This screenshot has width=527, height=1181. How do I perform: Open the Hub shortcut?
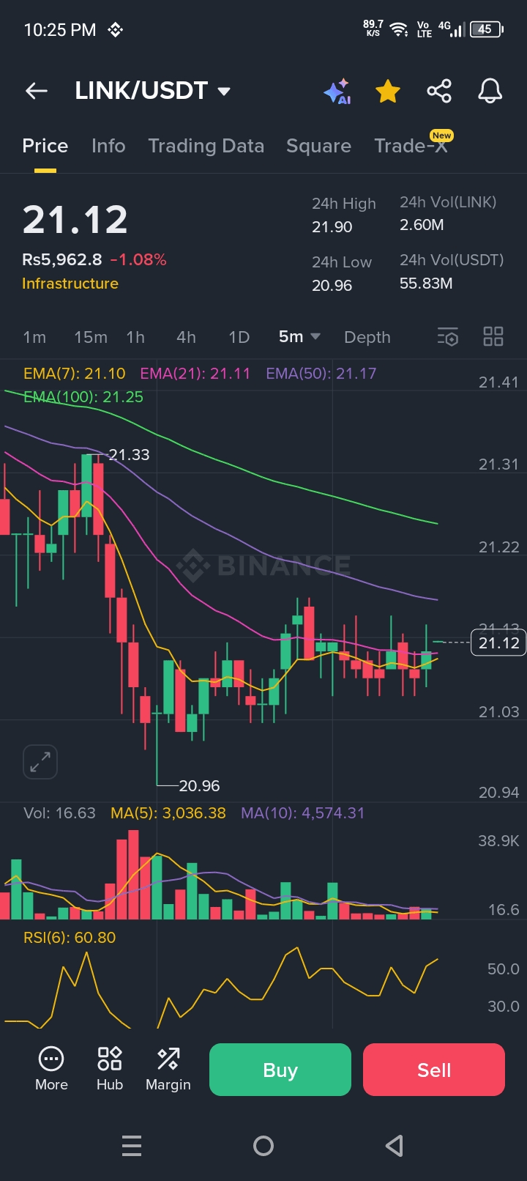coord(110,1070)
